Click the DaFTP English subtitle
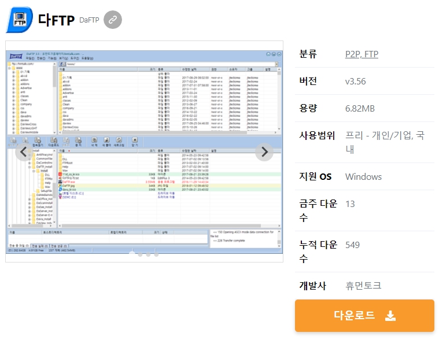439x340 pixels. coord(89,20)
